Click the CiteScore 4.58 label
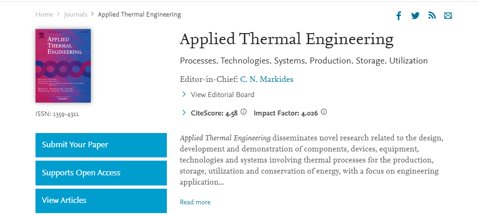The image size is (478, 214). click(214, 113)
